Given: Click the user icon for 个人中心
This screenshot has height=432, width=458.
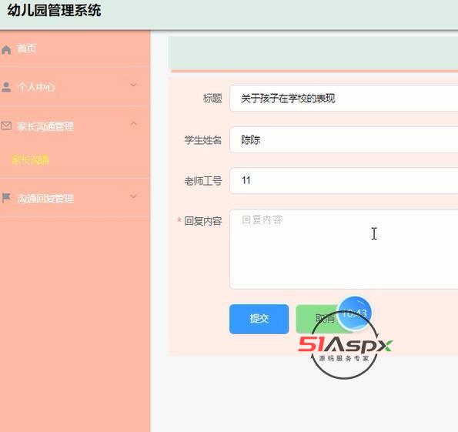Looking at the screenshot, I should [x=6, y=87].
